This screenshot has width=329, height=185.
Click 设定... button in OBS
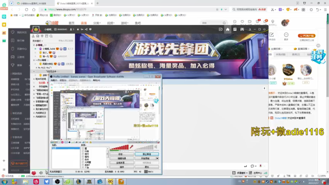122,154
